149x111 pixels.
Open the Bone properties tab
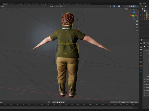[141, 77]
